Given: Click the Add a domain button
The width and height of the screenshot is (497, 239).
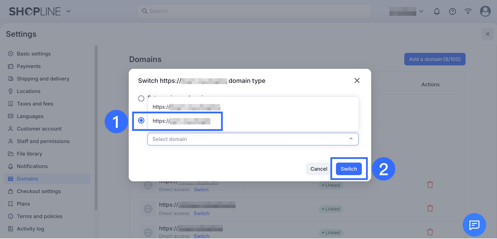Looking at the screenshot, I should click(434, 59).
